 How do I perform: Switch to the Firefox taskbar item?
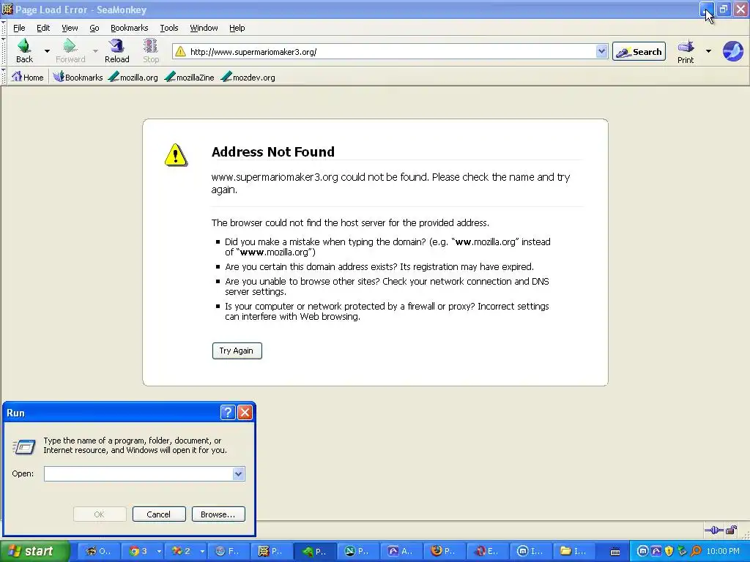click(x=443, y=551)
